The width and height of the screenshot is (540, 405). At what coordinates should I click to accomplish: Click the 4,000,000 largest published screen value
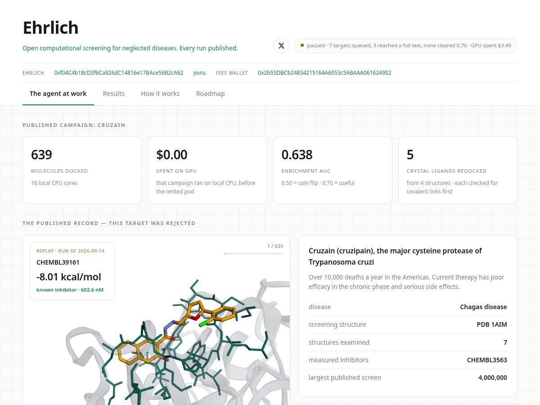click(493, 378)
